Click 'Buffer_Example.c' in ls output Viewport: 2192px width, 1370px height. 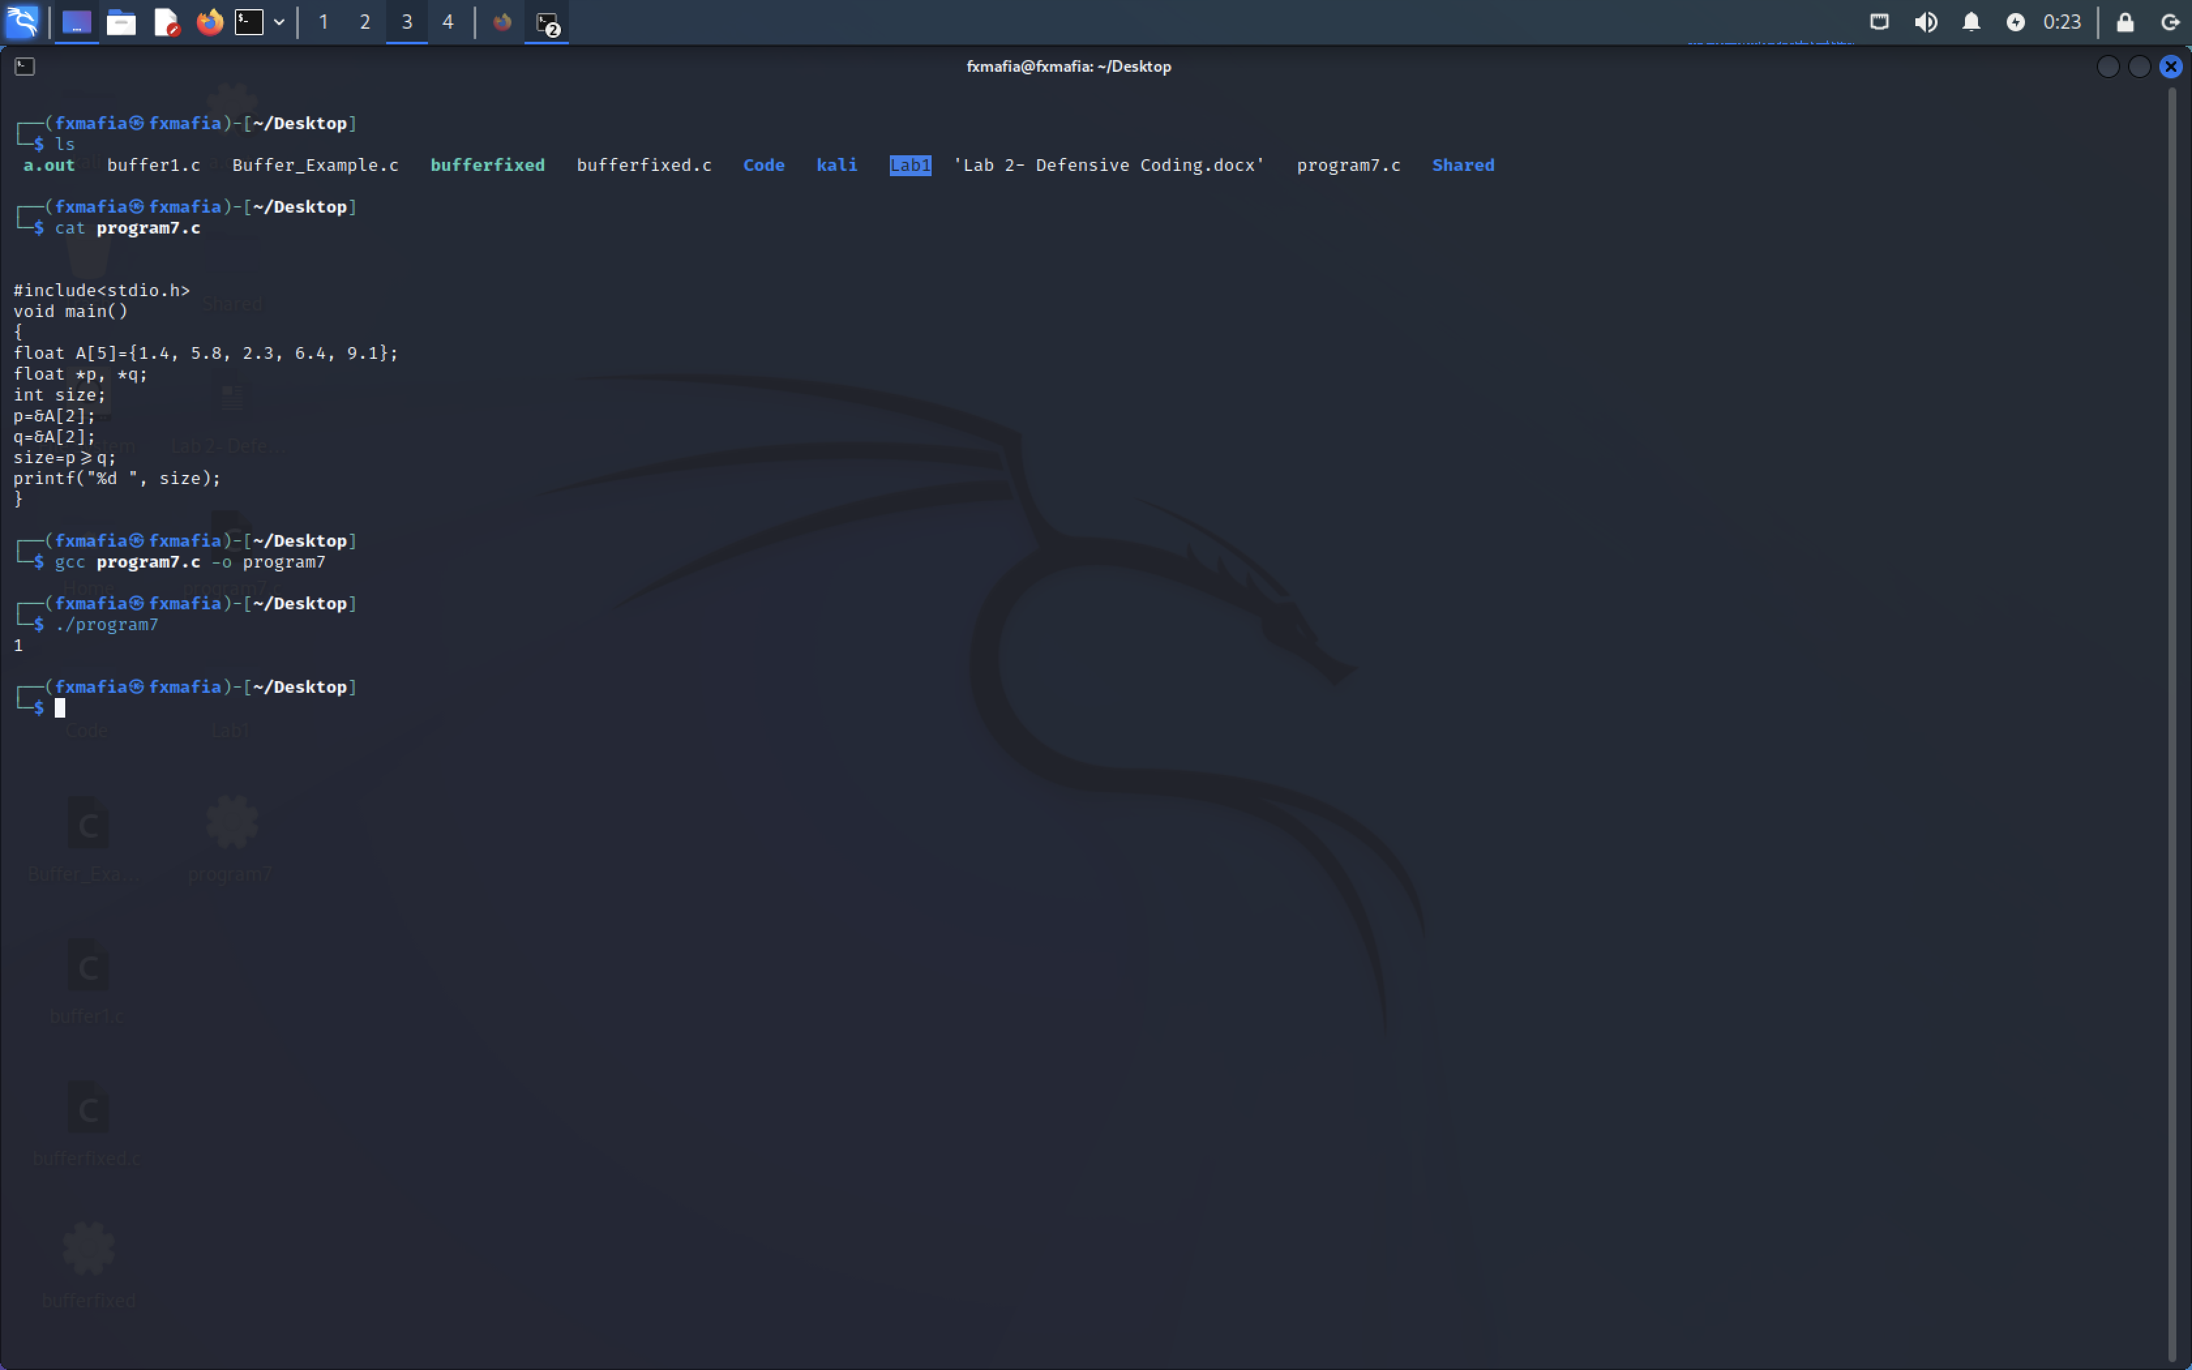[315, 165]
